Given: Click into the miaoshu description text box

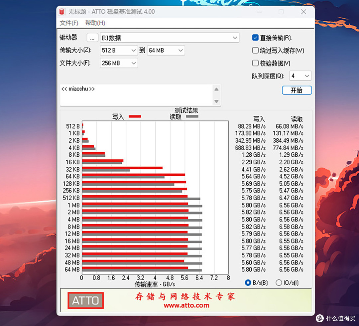Looking at the screenshot, I should tap(136, 95).
